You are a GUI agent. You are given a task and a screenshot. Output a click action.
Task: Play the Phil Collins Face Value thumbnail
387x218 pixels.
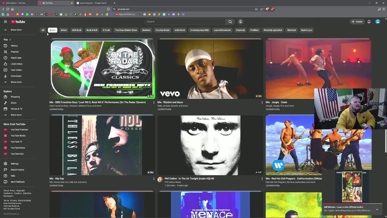tap(210, 145)
